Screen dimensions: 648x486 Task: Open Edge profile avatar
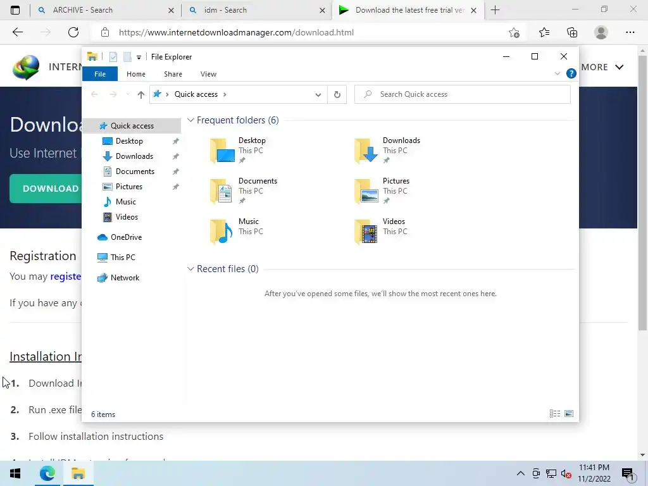pos(601,32)
